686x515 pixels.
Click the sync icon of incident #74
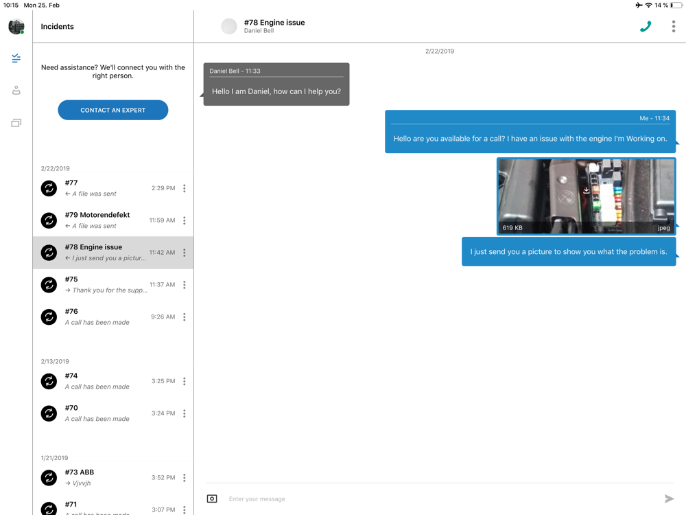[49, 381]
